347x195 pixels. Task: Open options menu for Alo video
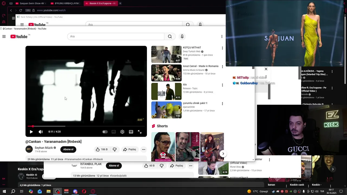[222, 85]
